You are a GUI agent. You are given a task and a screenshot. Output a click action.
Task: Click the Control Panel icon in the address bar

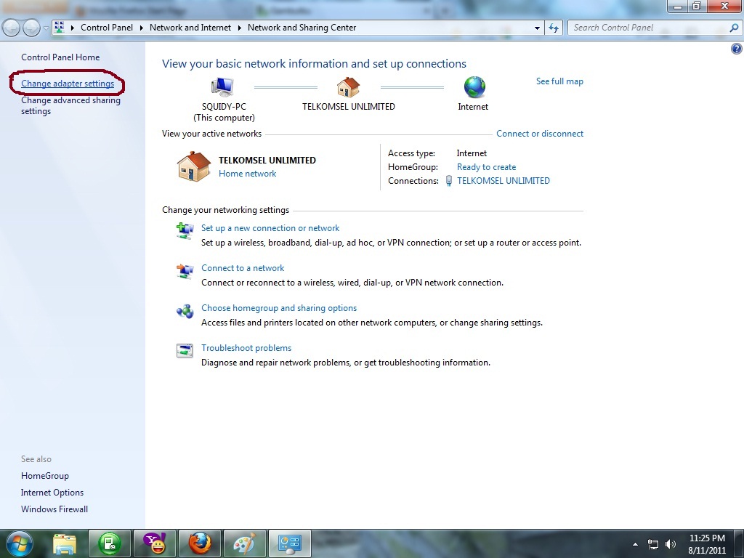[x=60, y=28]
